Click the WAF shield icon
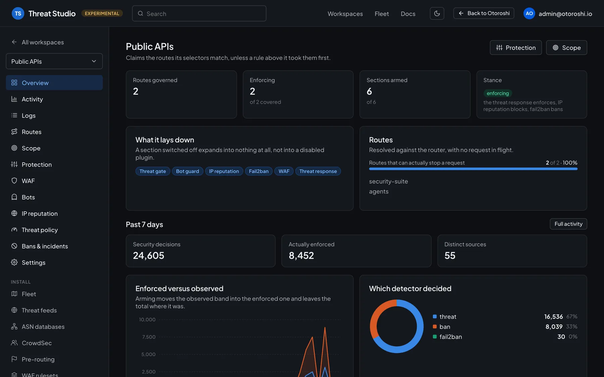Screen dimensions: 604x377 [x=14, y=181]
